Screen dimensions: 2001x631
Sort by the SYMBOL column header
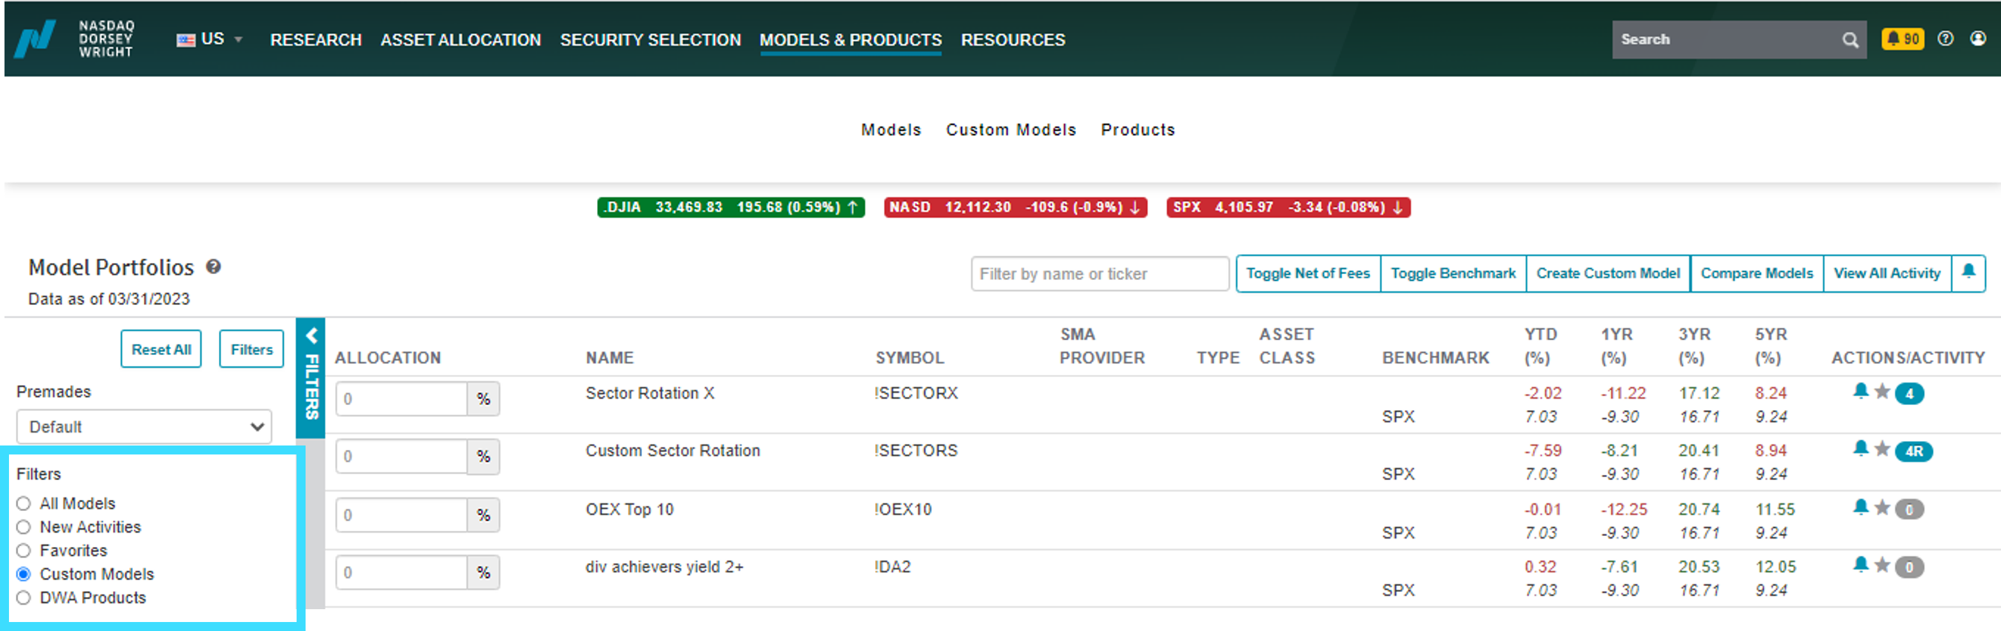[x=910, y=358]
